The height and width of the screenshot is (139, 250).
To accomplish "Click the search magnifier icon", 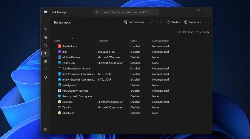I will click(x=97, y=12).
